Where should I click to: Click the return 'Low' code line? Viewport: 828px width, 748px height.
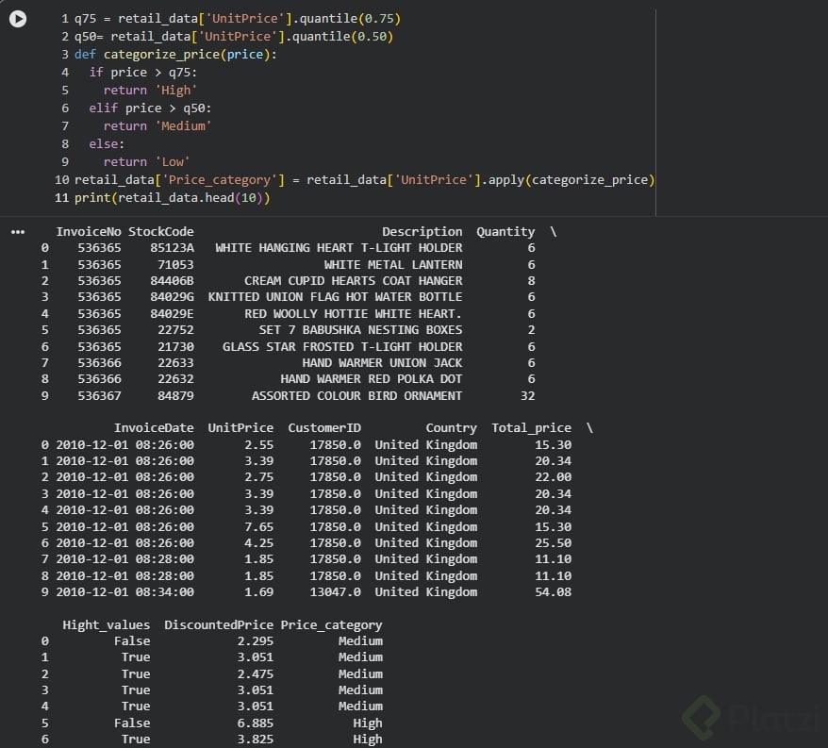pyautogui.click(x=146, y=162)
